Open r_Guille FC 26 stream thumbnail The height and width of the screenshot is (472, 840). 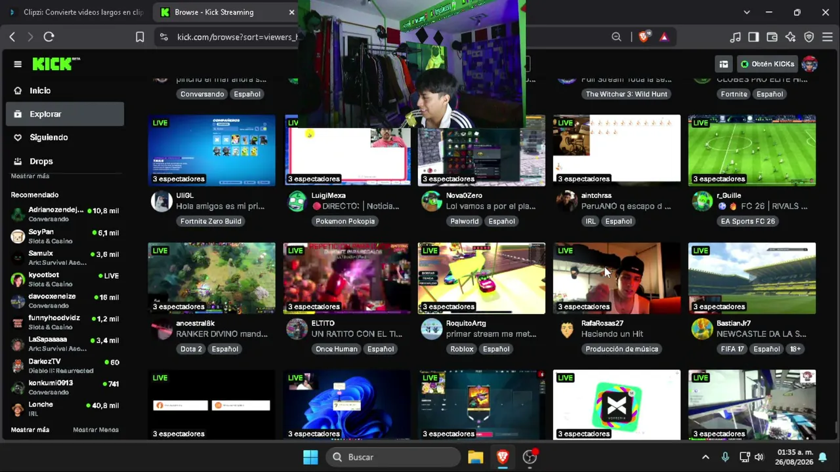[752, 151]
